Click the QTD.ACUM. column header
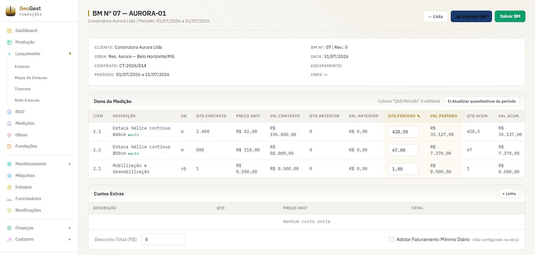 (x=478, y=116)
